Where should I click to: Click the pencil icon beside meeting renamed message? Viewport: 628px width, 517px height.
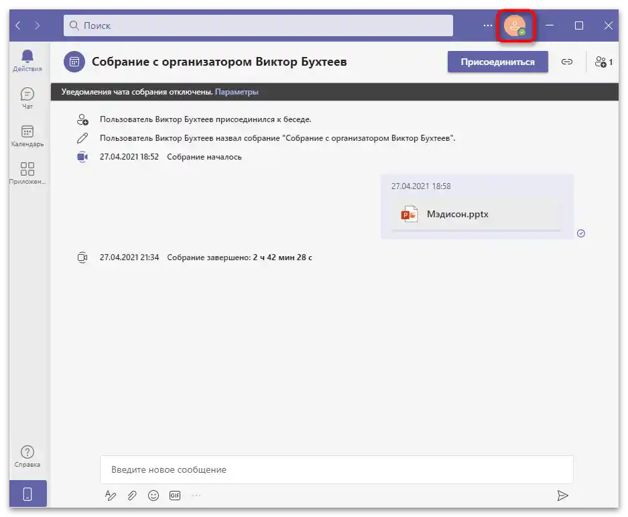click(x=82, y=138)
